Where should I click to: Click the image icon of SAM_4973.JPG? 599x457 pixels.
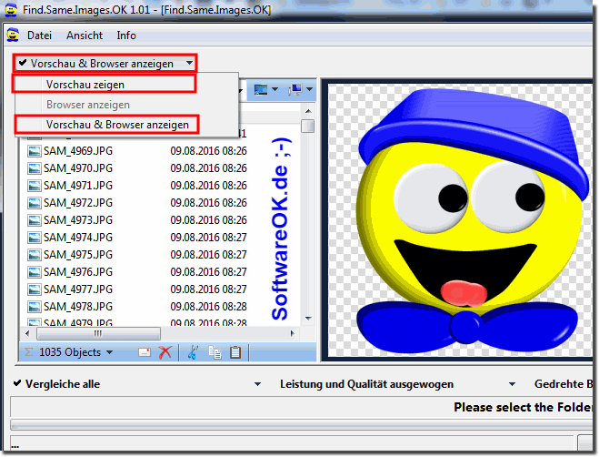coord(34,220)
